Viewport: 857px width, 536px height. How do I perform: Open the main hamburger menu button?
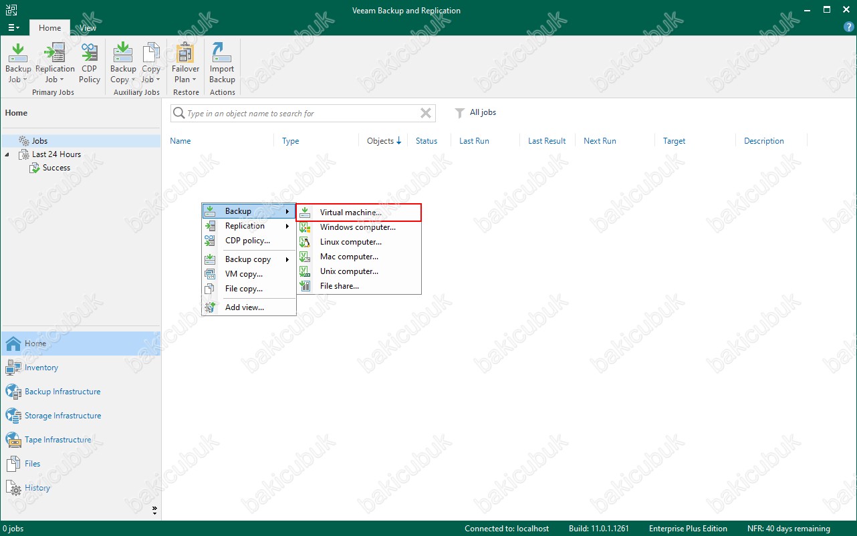13,28
